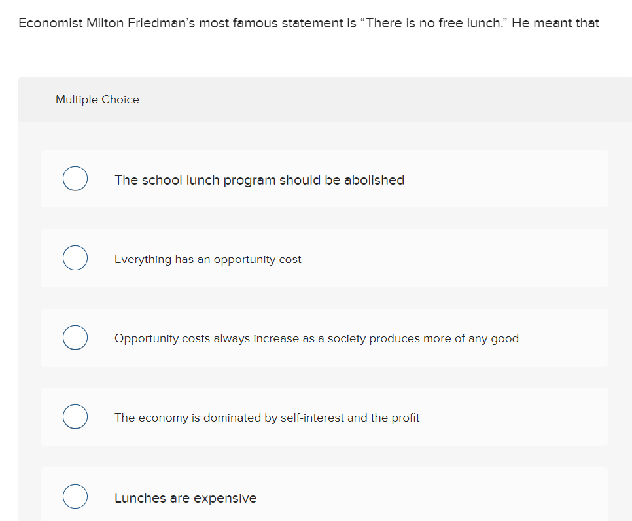
Task: Choose 'The school lunch program should be abolished'
Action: point(259,179)
